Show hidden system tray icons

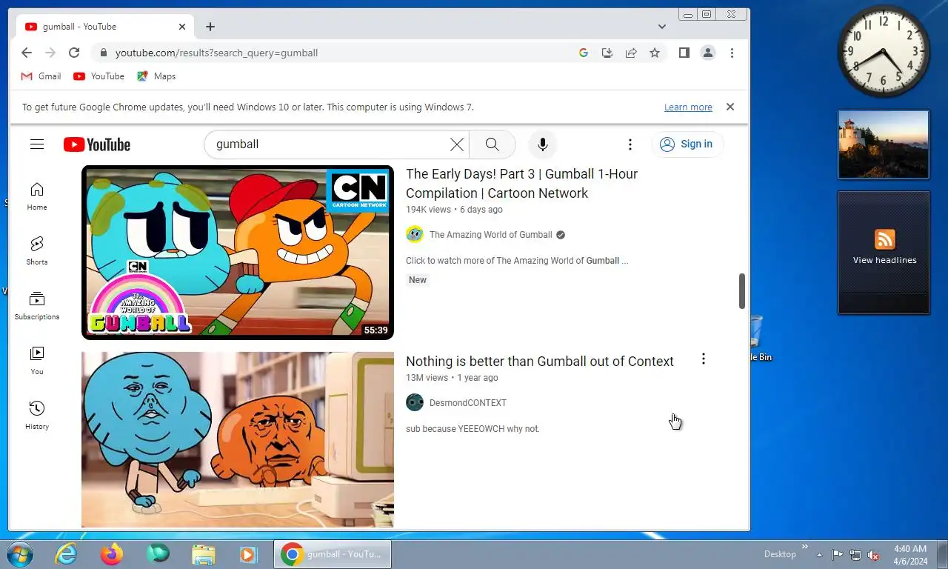[x=819, y=555]
